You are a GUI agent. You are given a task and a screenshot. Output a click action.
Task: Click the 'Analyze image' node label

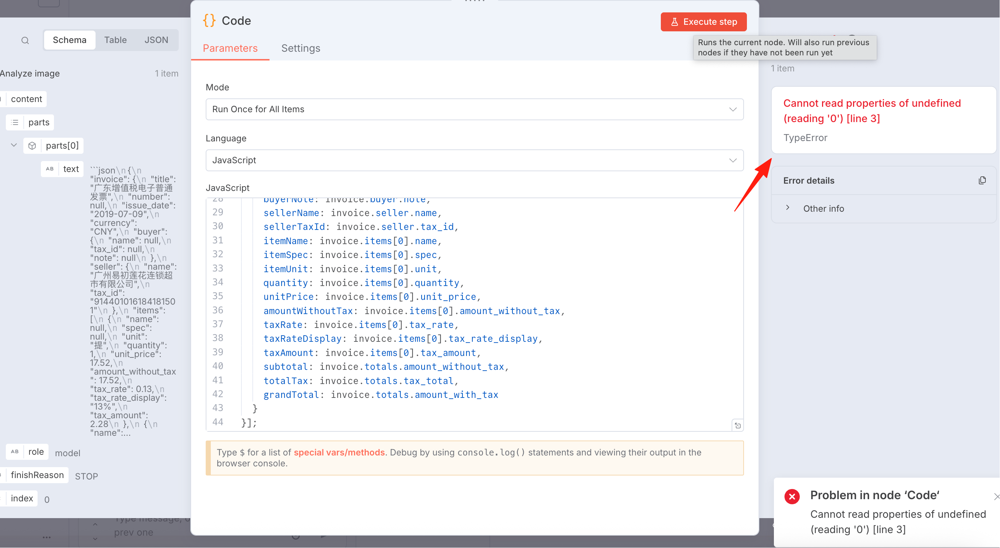[30, 73]
